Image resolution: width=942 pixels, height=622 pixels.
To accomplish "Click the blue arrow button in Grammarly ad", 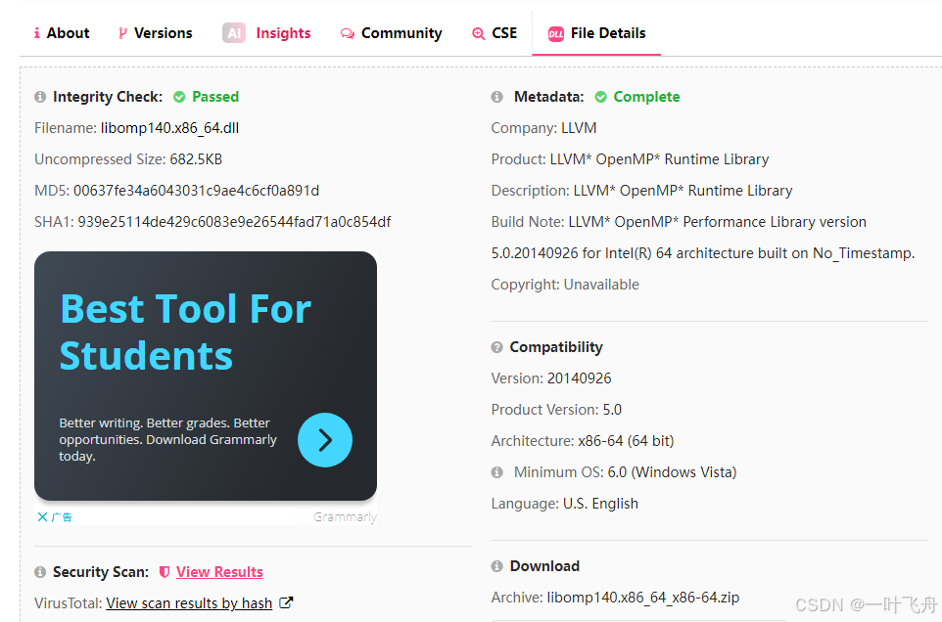I will coord(325,440).
